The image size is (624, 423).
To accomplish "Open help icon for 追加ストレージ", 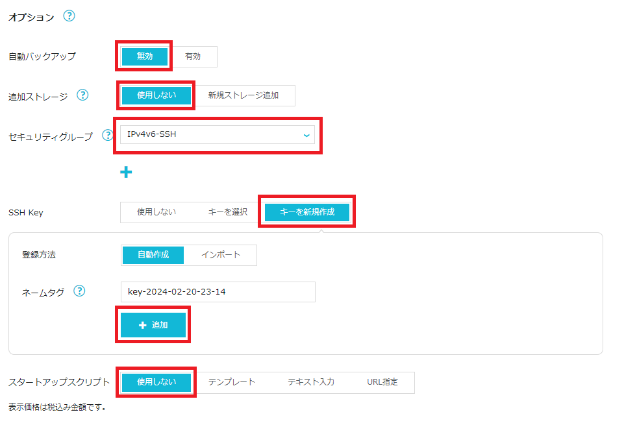I will [82, 95].
